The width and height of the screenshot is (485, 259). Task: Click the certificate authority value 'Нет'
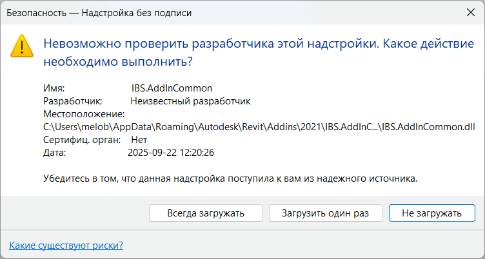(x=139, y=140)
